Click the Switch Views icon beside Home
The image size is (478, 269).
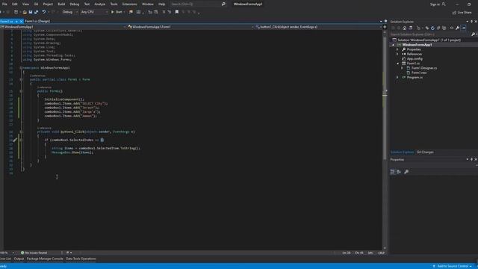click(410, 28)
